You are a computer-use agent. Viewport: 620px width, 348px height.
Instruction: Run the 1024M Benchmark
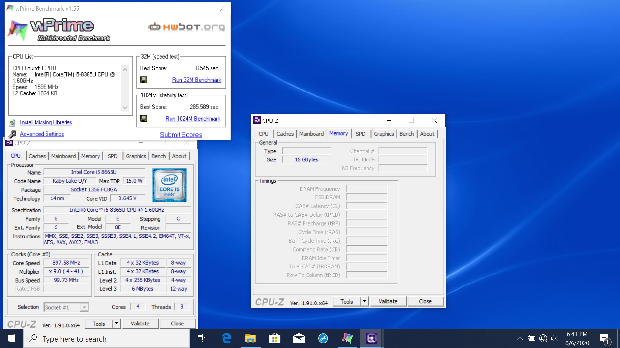point(193,119)
